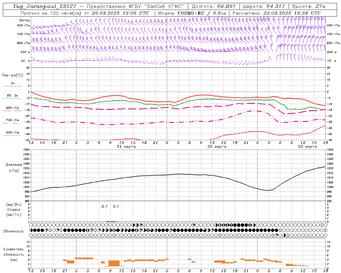The height and width of the screenshot is (273, 341).
Task: Click the 'Долгота: 60.891' longitude value
Action: pos(214,6)
